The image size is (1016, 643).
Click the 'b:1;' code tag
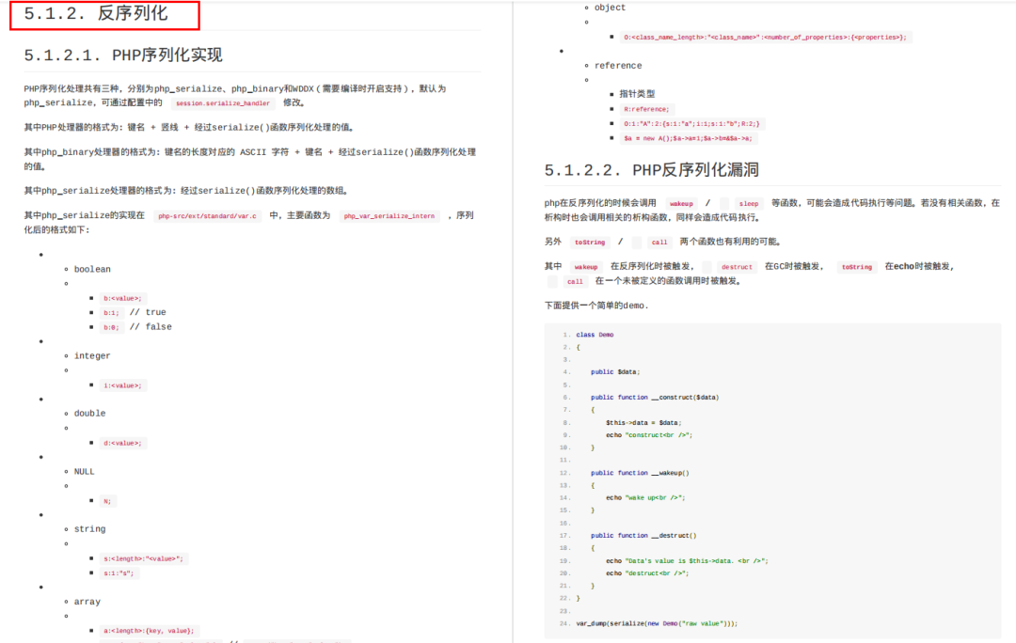point(111,313)
